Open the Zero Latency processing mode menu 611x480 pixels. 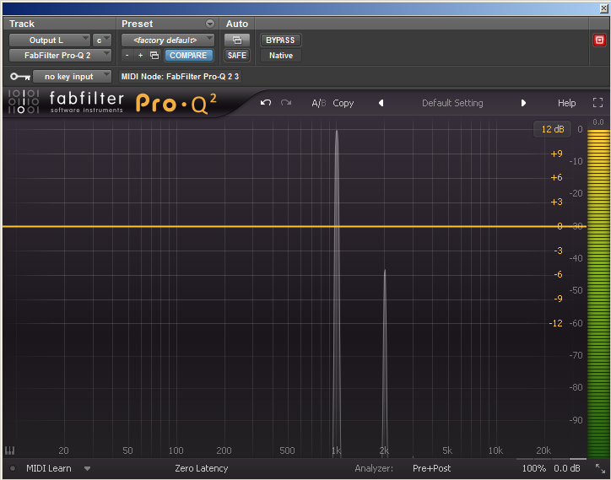[x=202, y=468]
